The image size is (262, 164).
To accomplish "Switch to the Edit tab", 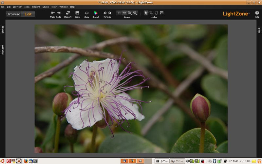I will click(x=28, y=14).
